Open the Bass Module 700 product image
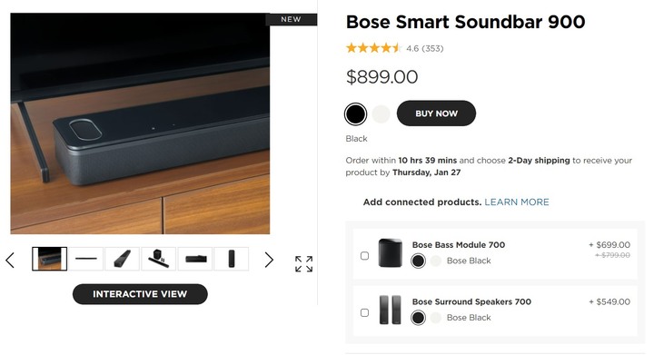The height and width of the screenshot is (355, 654). 390,253
